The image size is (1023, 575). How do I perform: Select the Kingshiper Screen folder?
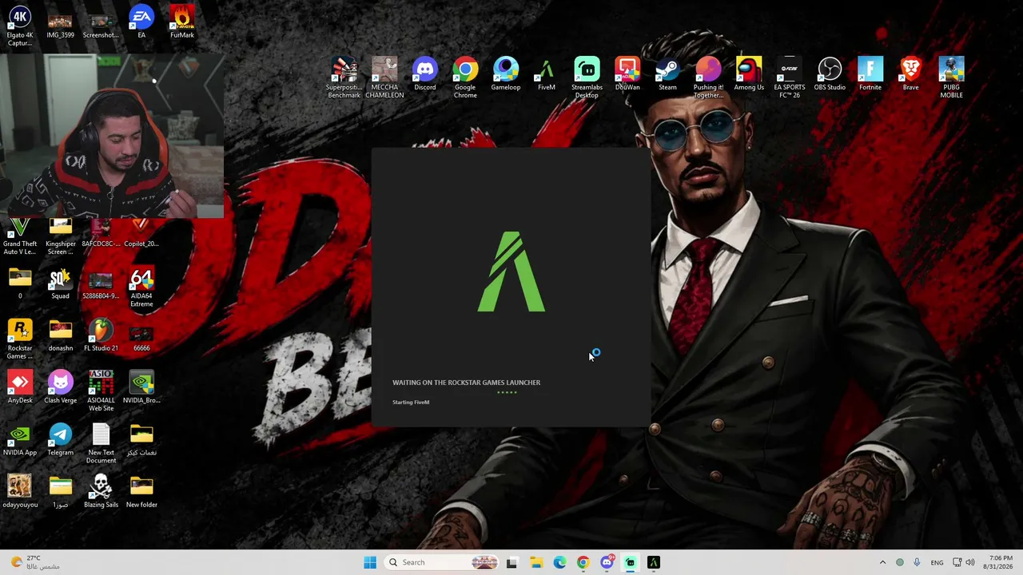point(60,237)
